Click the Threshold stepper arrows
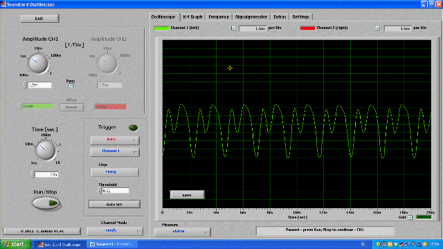The width and height of the screenshot is (443, 249). tap(100, 191)
